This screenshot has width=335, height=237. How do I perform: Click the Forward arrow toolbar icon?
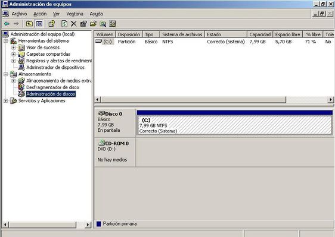(x=16, y=24)
